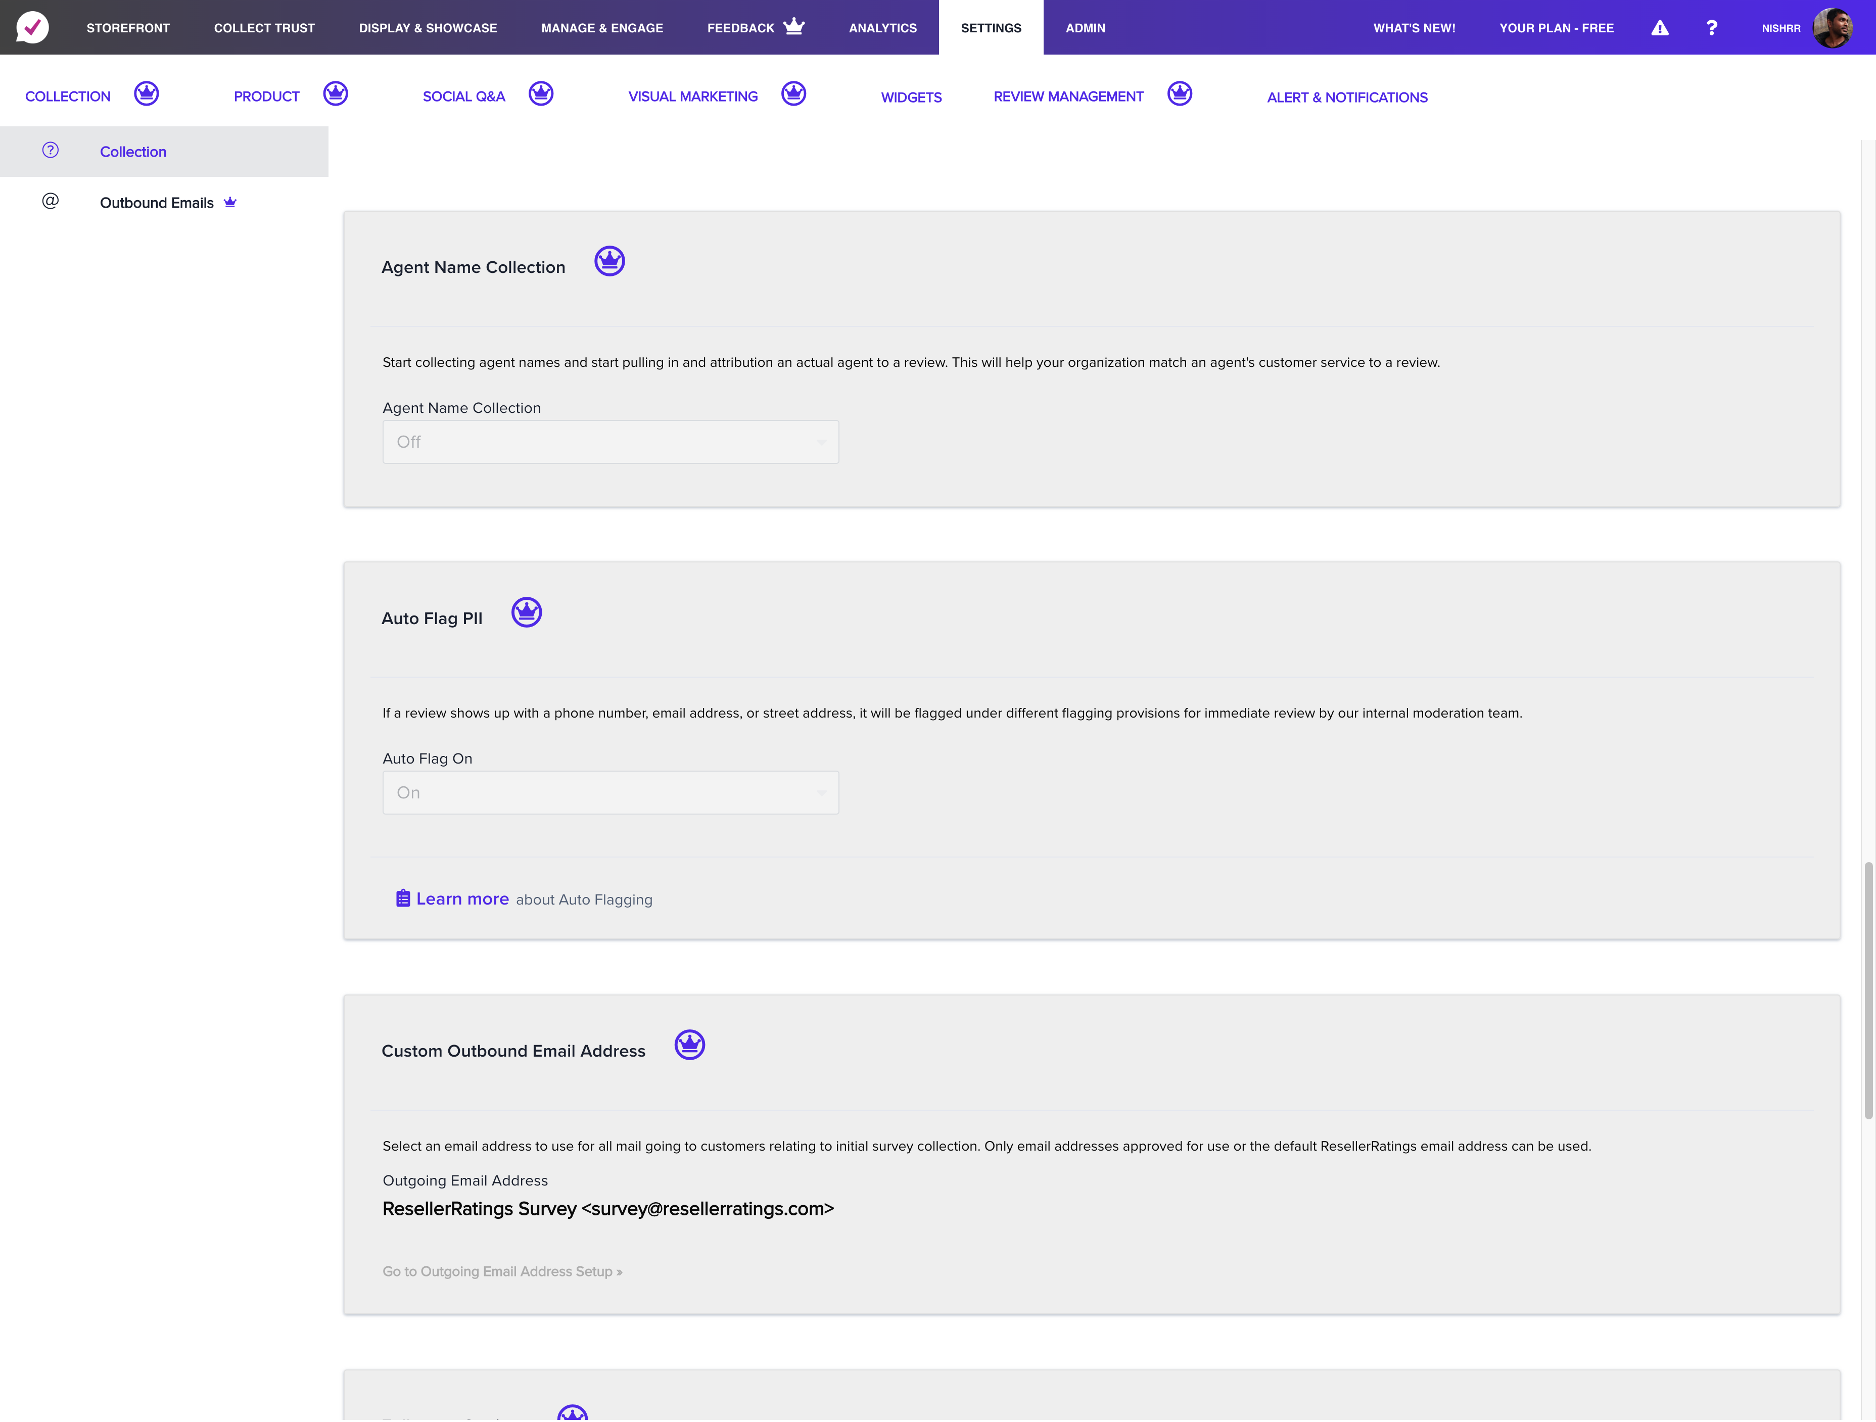Open the Manage & Engage menu
Viewport: 1876px width, 1422px height.
coord(602,28)
